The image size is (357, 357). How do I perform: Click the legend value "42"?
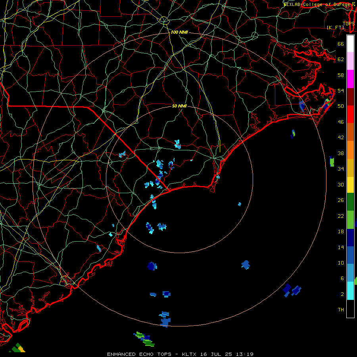tap(341, 138)
